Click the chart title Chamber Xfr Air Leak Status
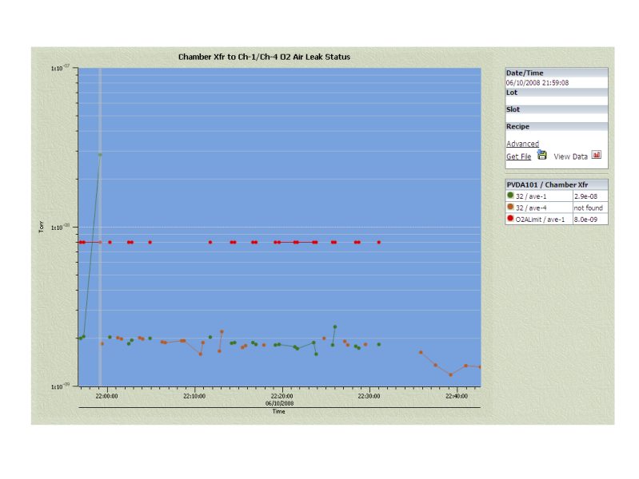The image size is (639, 479). pos(264,57)
